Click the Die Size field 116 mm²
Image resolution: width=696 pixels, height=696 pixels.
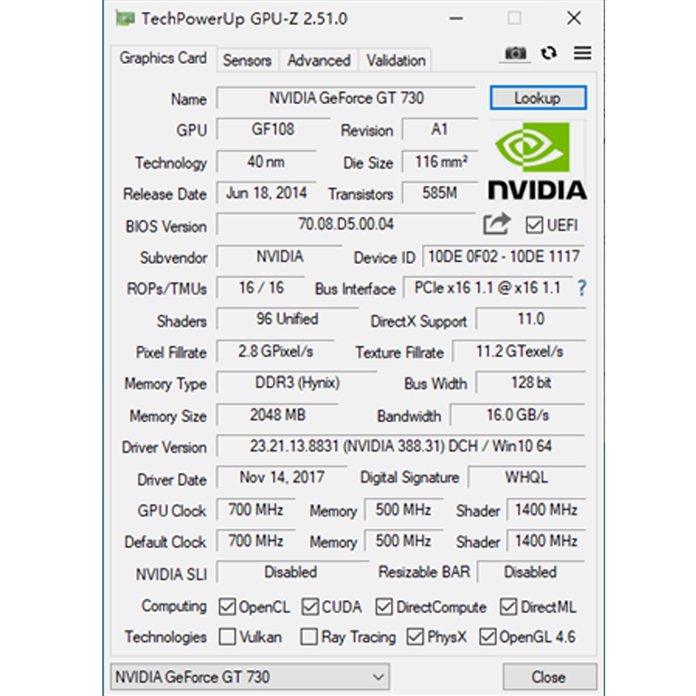[x=440, y=162]
